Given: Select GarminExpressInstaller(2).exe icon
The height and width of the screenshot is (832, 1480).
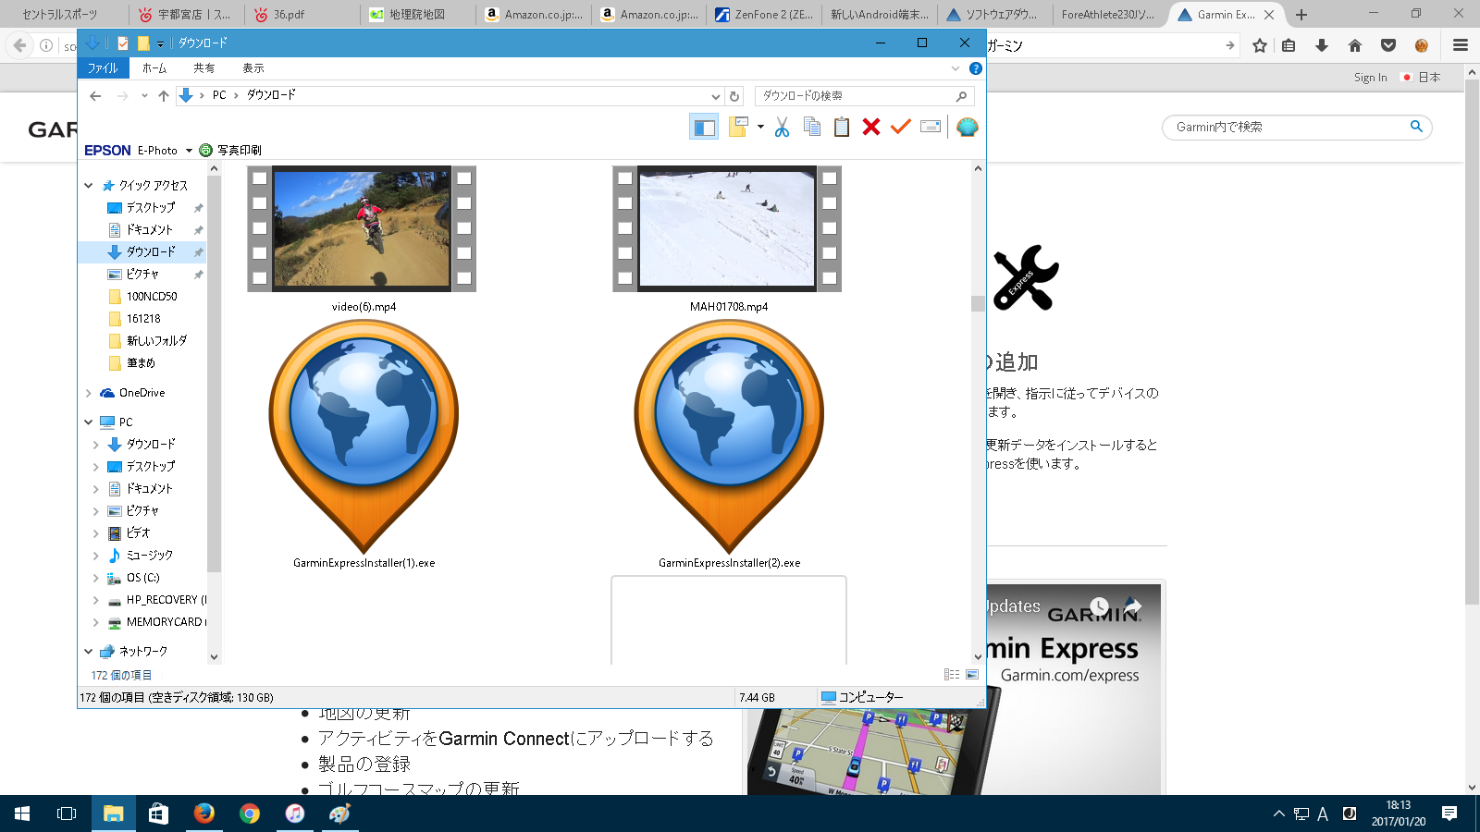Looking at the screenshot, I should click(x=729, y=436).
